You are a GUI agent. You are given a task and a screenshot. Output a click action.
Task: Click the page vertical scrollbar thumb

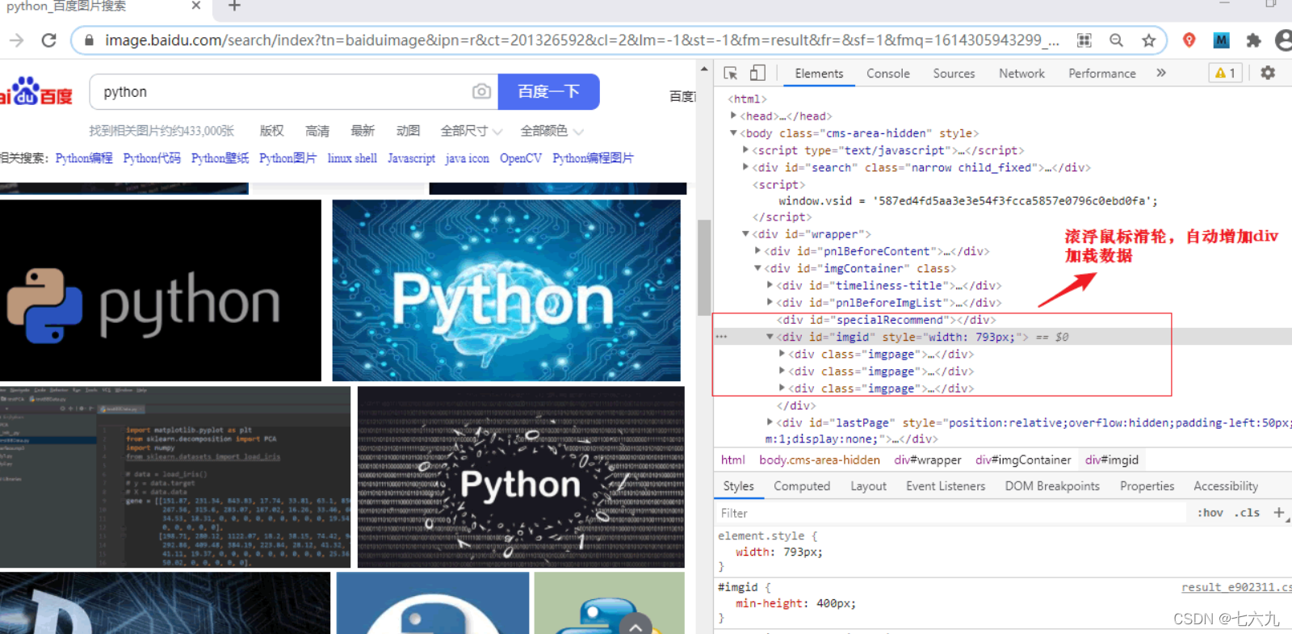point(704,267)
